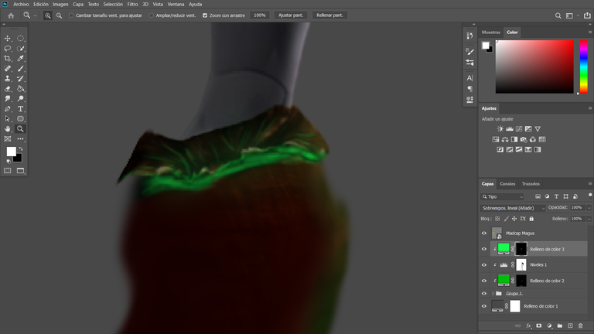Uncheck Zoom con arrastre checkbox

click(x=205, y=15)
